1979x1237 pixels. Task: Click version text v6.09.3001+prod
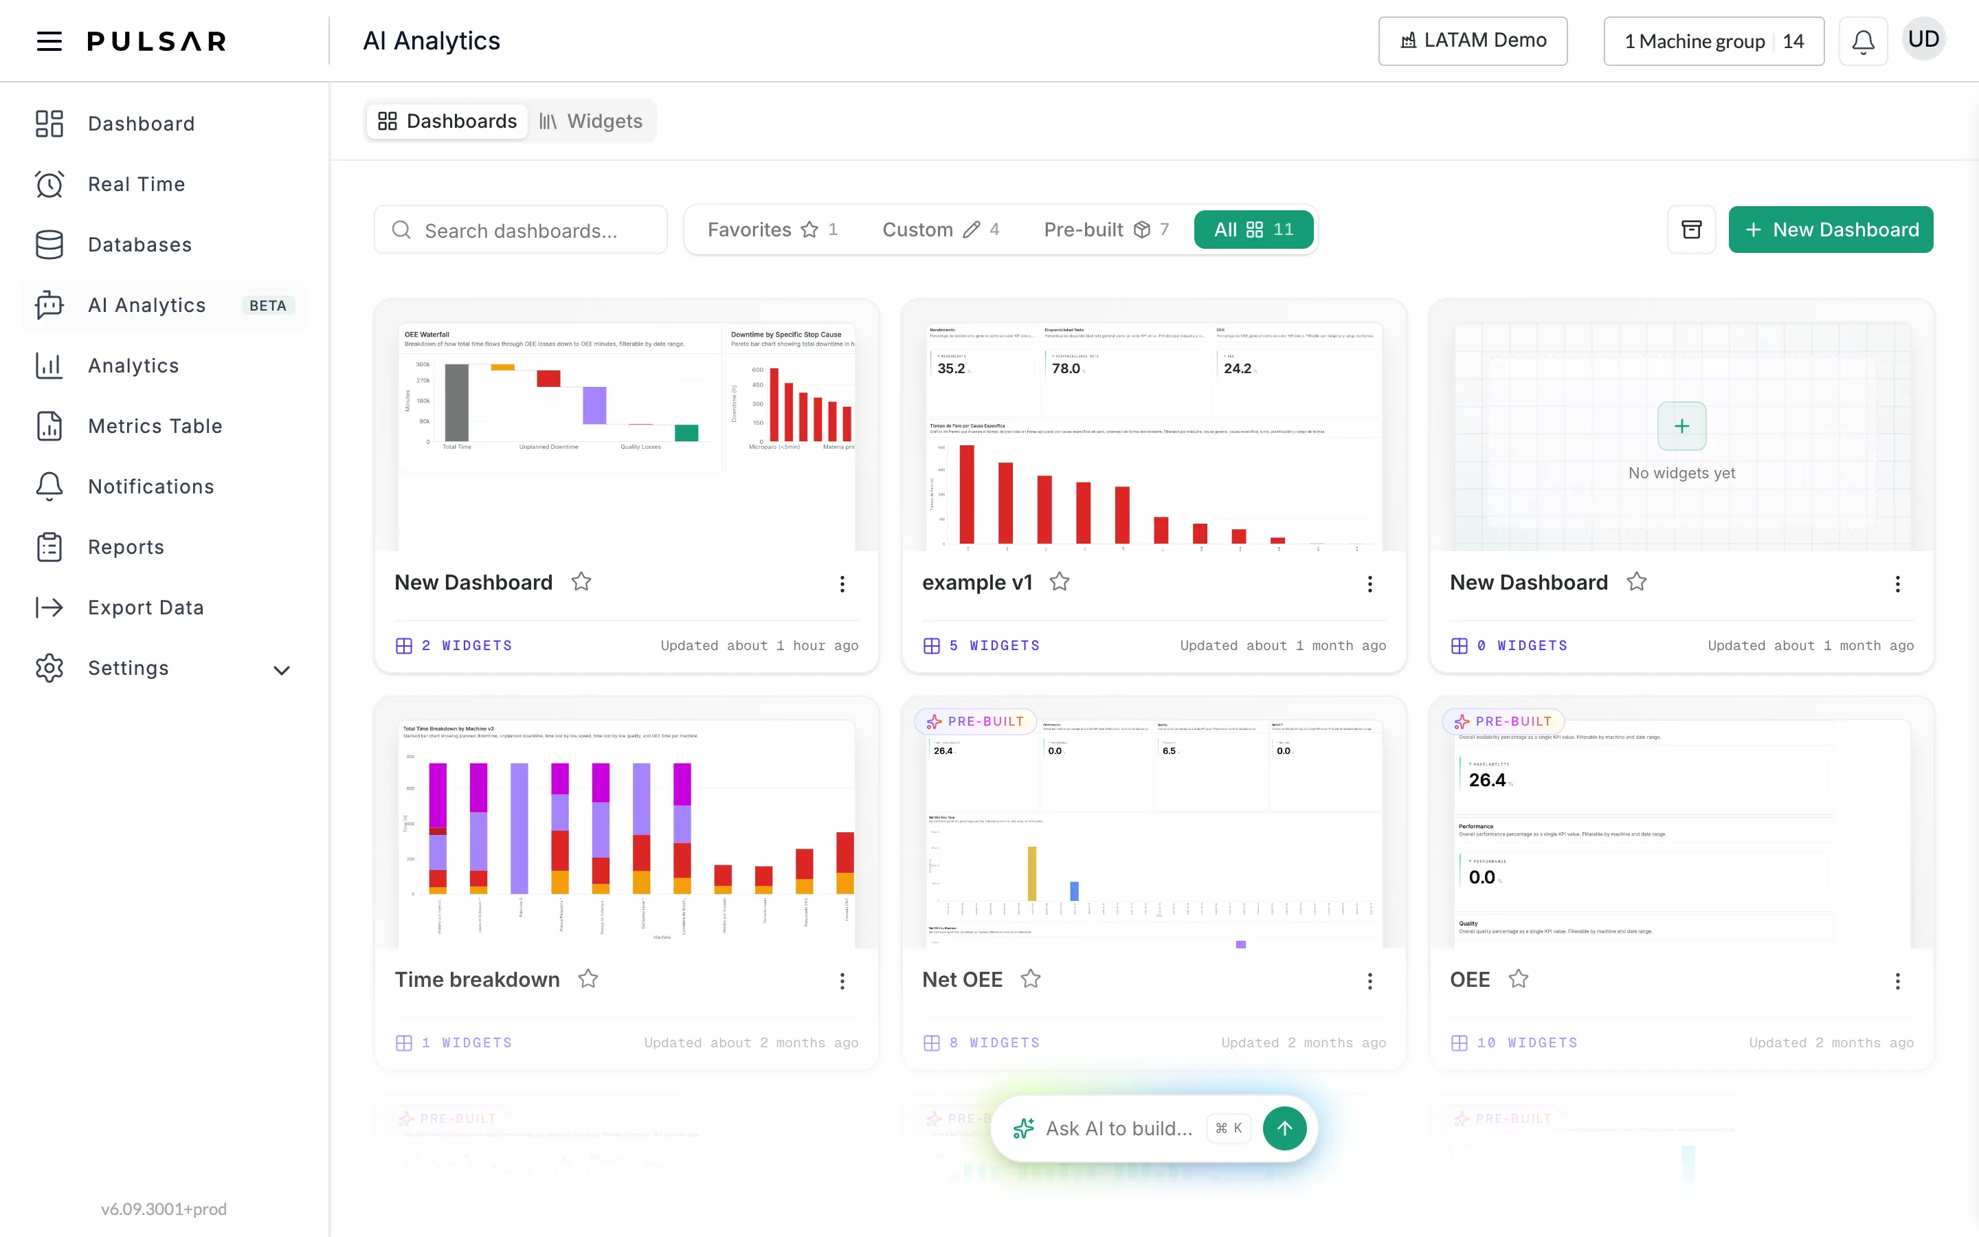164,1210
